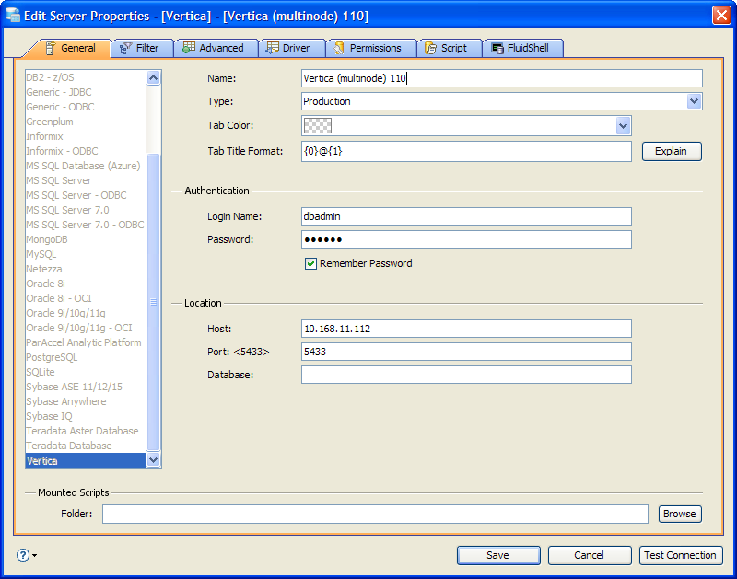The height and width of the screenshot is (579, 737).
Task: Click the Login Name field
Action: [466, 216]
